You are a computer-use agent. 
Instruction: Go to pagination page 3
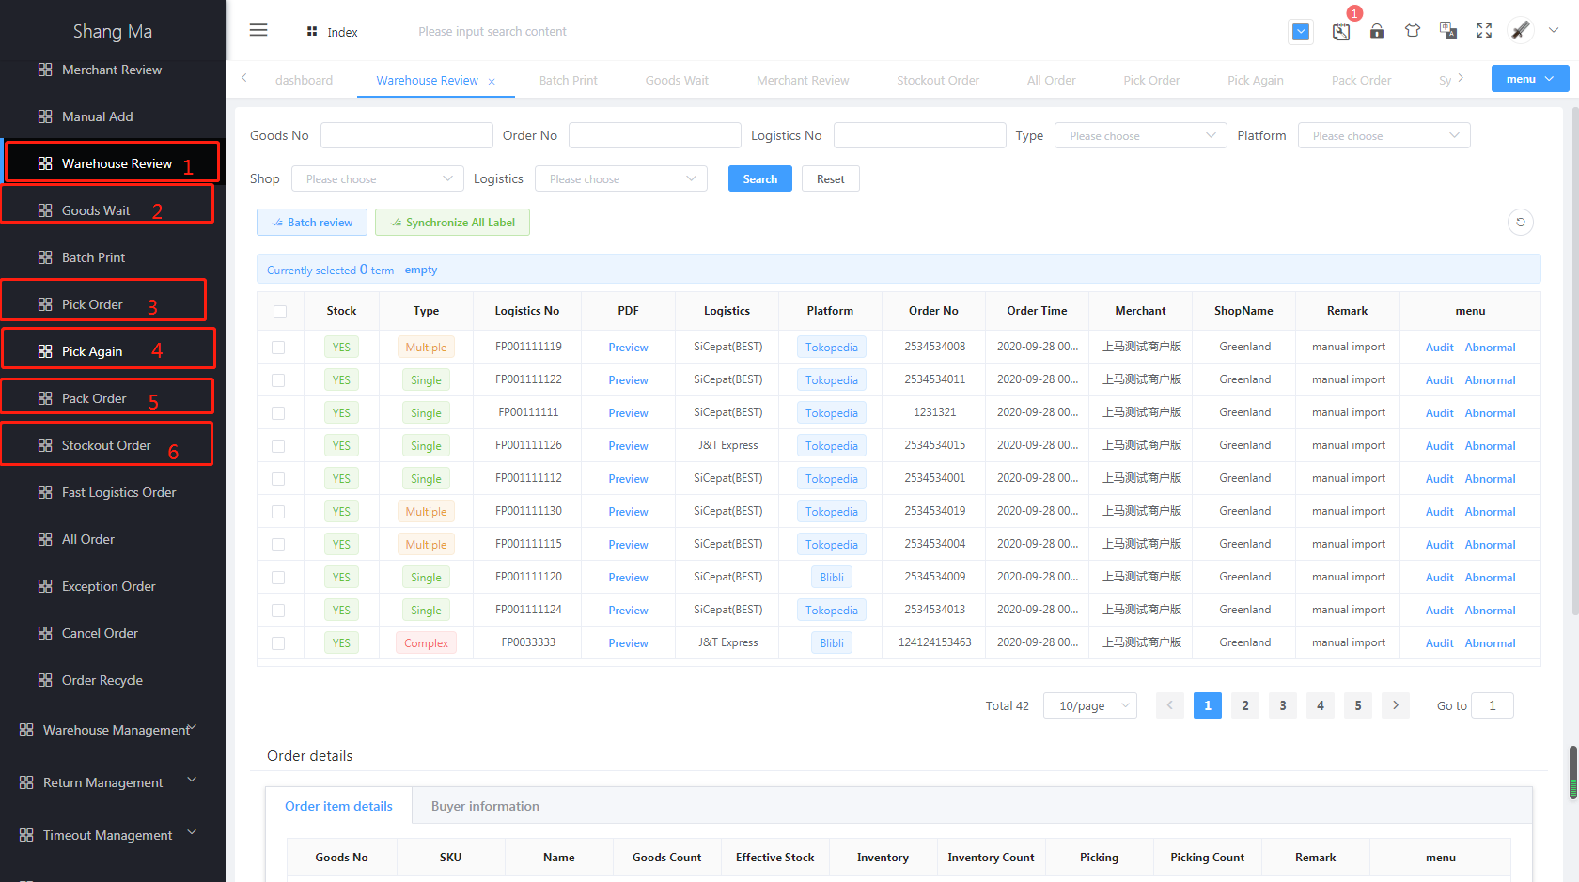(1283, 705)
